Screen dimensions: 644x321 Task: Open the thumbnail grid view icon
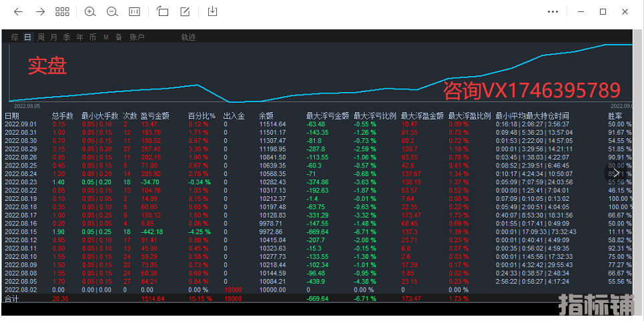tap(62, 12)
